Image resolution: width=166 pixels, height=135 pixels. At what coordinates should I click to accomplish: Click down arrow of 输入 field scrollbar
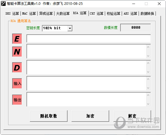(x=148, y=88)
